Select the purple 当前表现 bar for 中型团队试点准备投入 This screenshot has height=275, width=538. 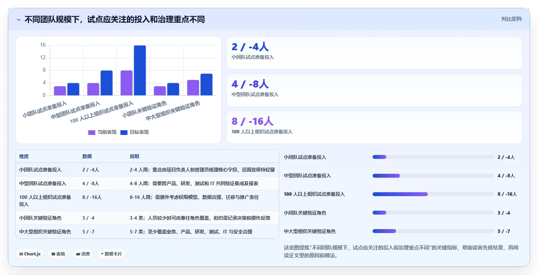[x=93, y=89]
